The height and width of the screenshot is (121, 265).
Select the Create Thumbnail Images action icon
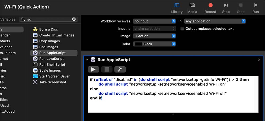click(35, 35)
